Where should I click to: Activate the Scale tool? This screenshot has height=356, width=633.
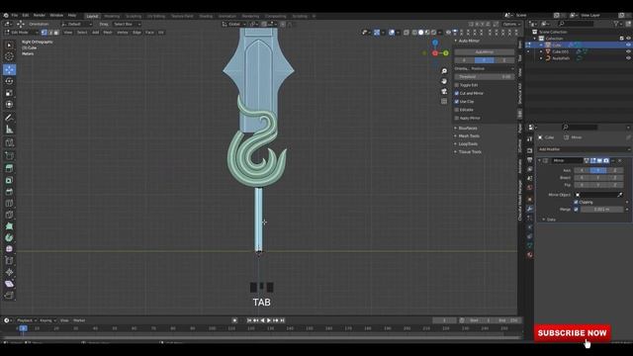pyautogui.click(x=9, y=93)
